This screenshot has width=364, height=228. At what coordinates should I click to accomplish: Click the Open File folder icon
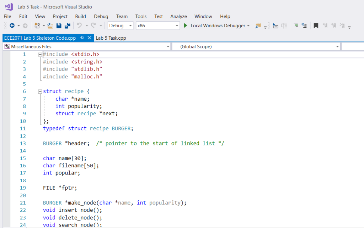tap(50, 26)
